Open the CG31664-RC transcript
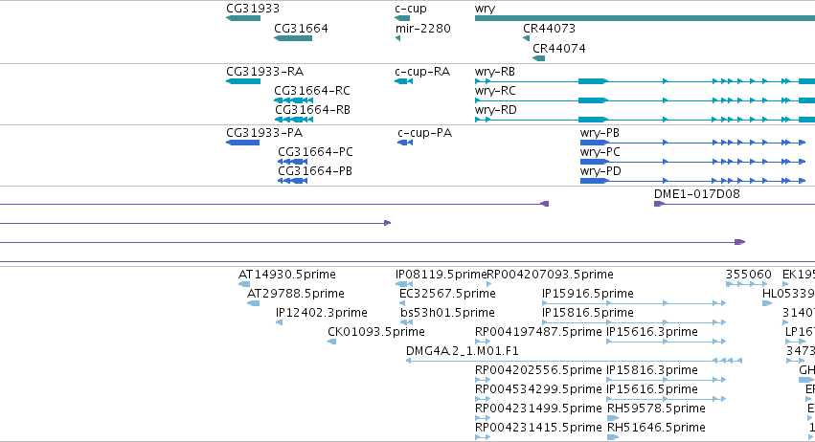Image resolution: width=815 pixels, height=442 pixels. [294, 100]
